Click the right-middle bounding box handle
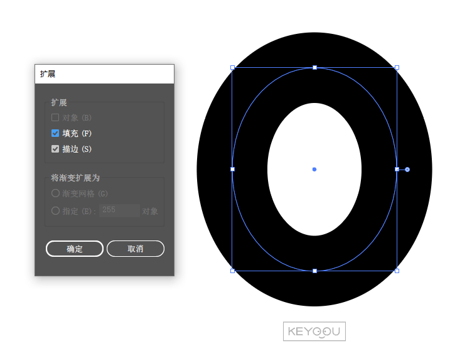Image resolution: width=472 pixels, height=356 pixels. (397, 170)
